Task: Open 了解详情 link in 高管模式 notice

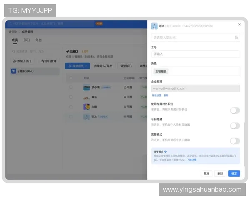Action: click(x=192, y=160)
